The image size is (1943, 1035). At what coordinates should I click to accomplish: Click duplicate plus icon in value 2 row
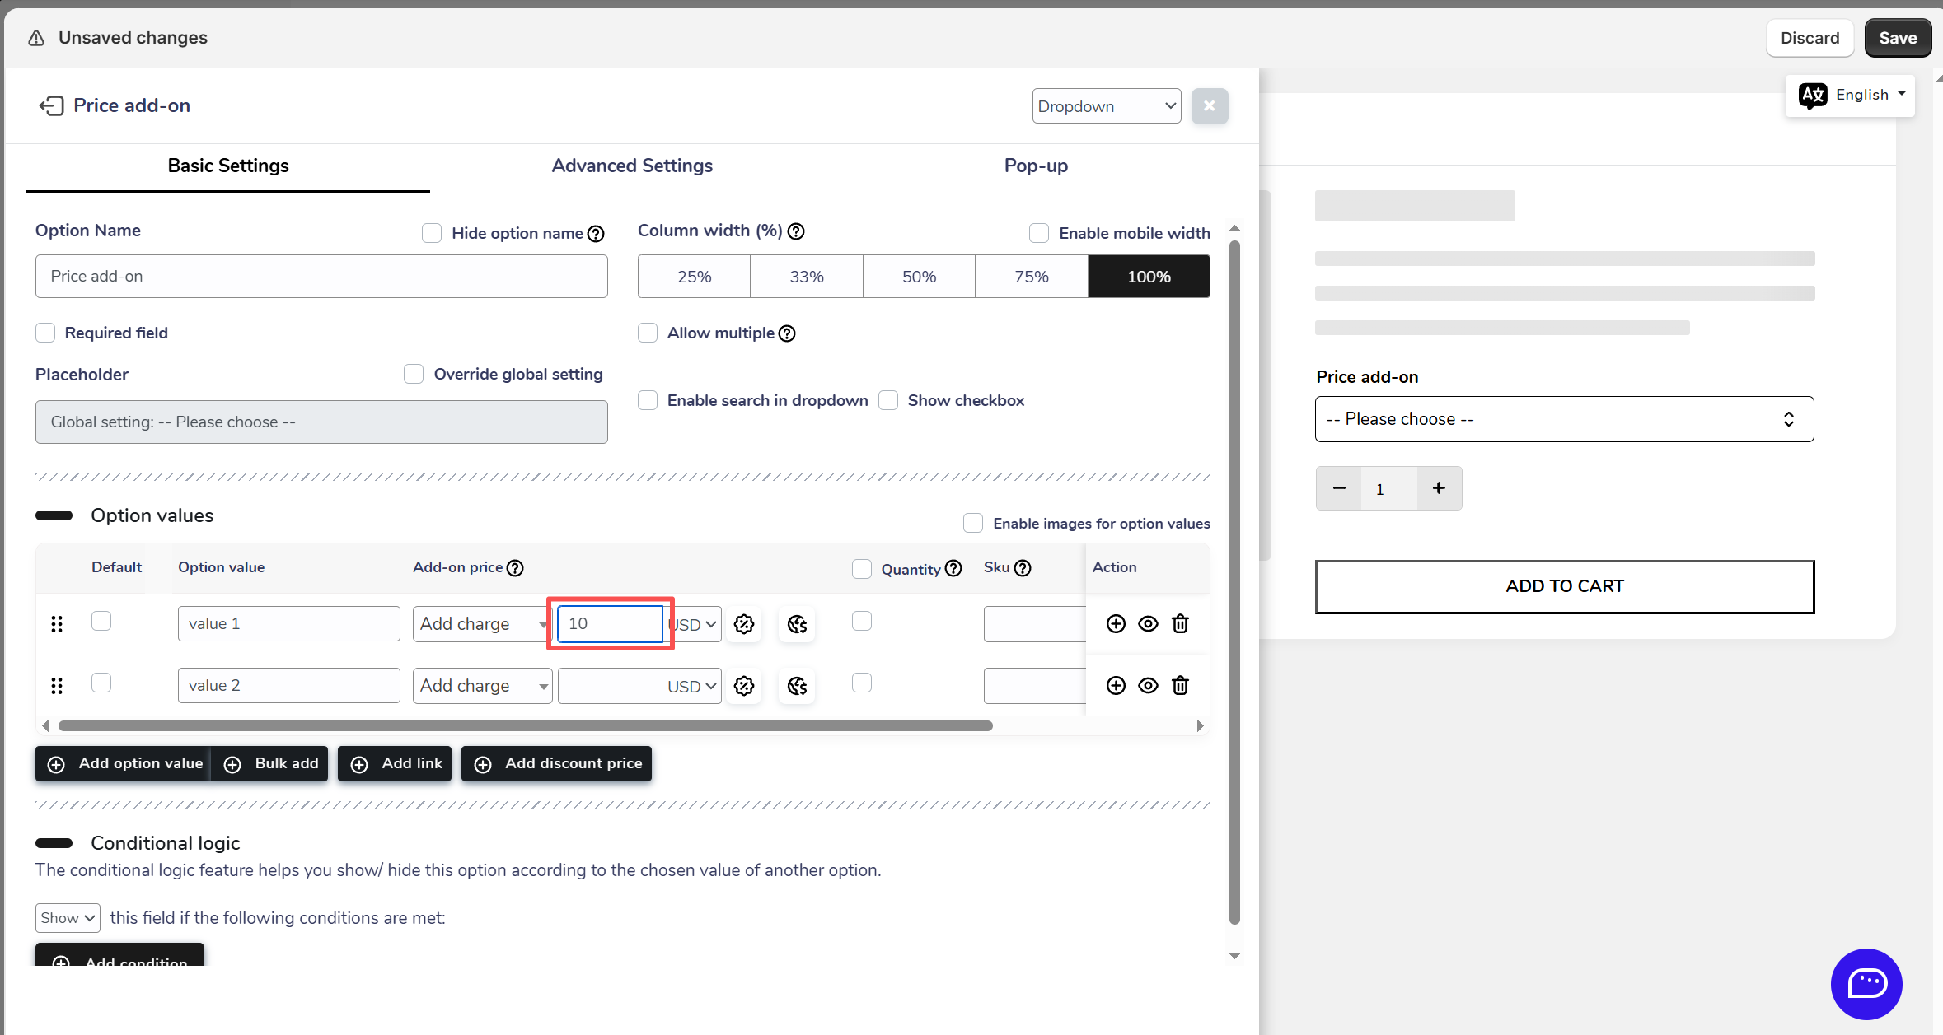tap(1116, 686)
